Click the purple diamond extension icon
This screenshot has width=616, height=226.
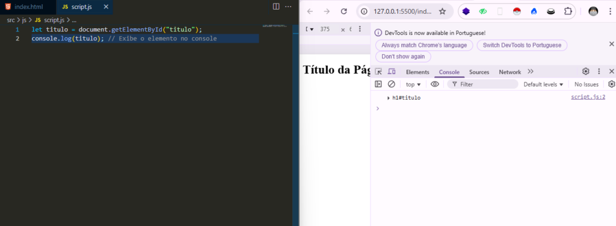(x=466, y=11)
